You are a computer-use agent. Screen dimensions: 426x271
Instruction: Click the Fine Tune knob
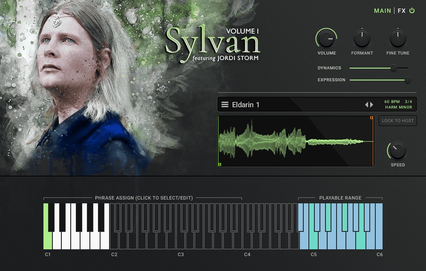pos(398,40)
